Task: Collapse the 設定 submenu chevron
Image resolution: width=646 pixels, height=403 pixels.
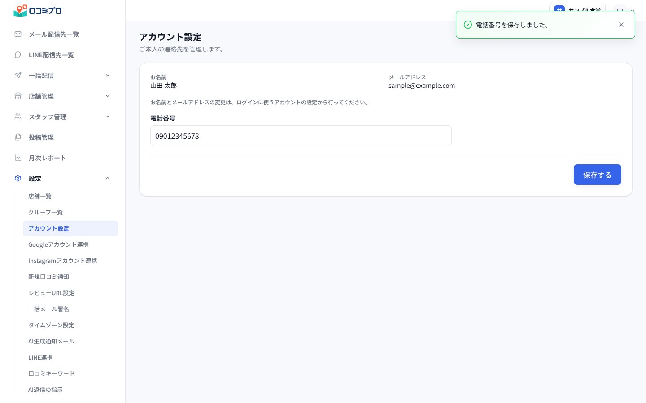Action: (108, 178)
